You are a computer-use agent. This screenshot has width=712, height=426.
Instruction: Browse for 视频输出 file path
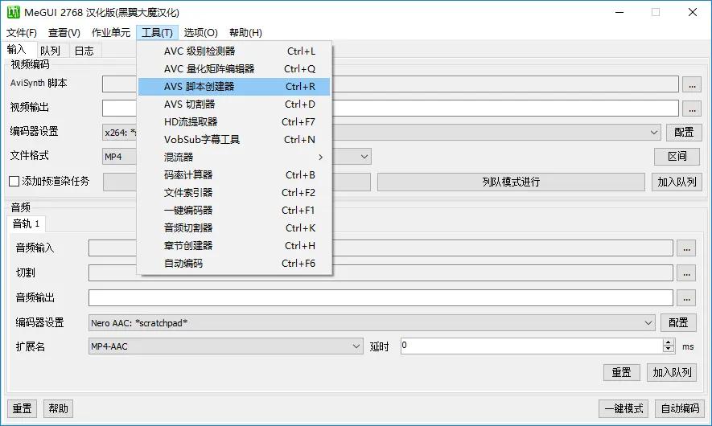pyautogui.click(x=692, y=109)
